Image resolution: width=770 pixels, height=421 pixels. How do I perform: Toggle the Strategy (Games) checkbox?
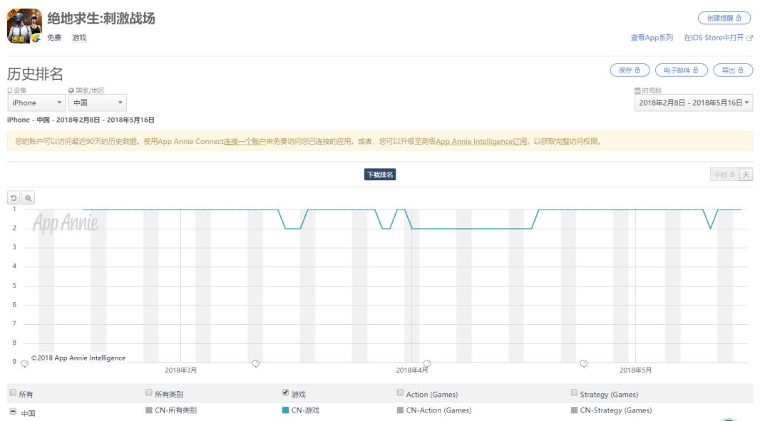pos(574,393)
